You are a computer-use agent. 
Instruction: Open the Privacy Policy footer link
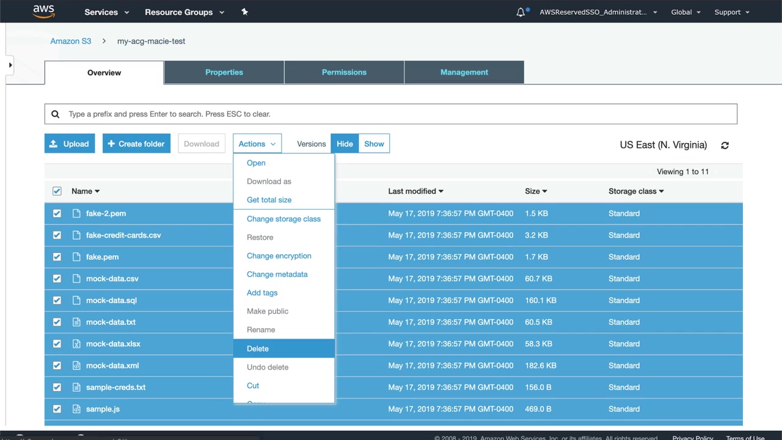(693, 438)
